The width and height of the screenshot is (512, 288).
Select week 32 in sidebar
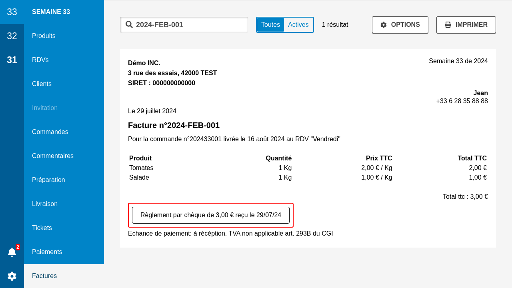pos(12,36)
